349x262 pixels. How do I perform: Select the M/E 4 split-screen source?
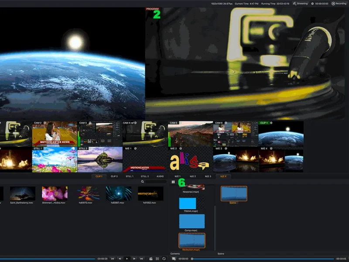click(281, 159)
